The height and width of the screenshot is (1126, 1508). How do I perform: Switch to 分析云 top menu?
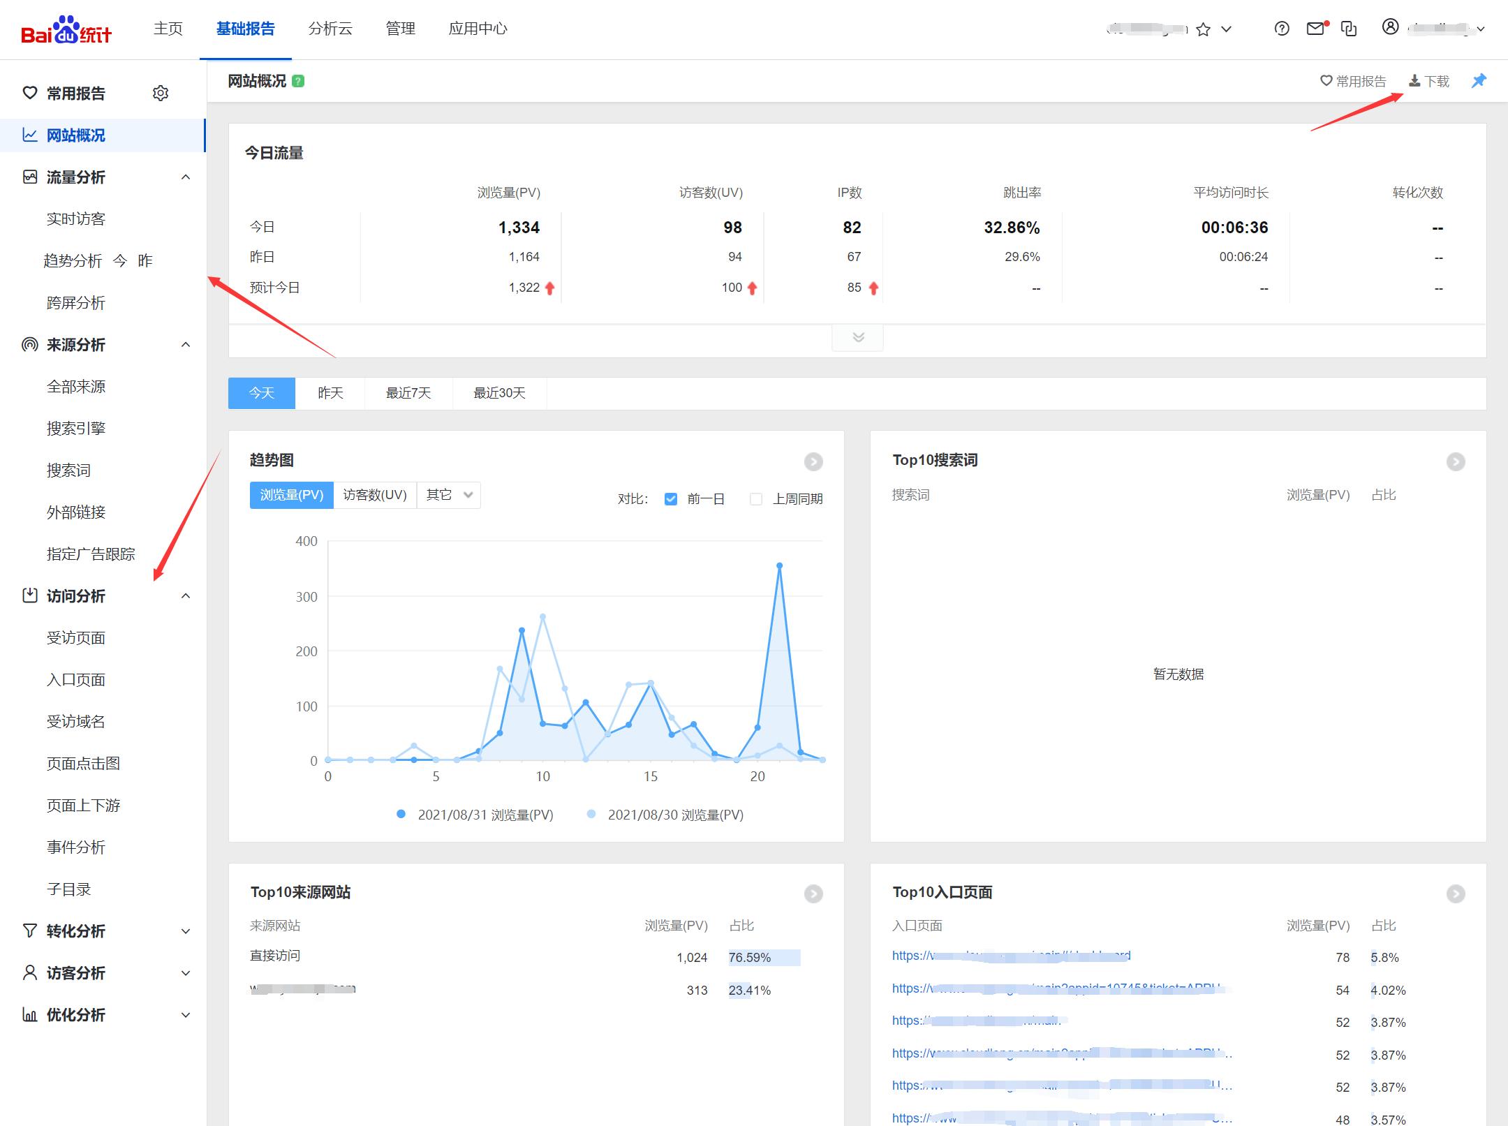pyautogui.click(x=330, y=29)
